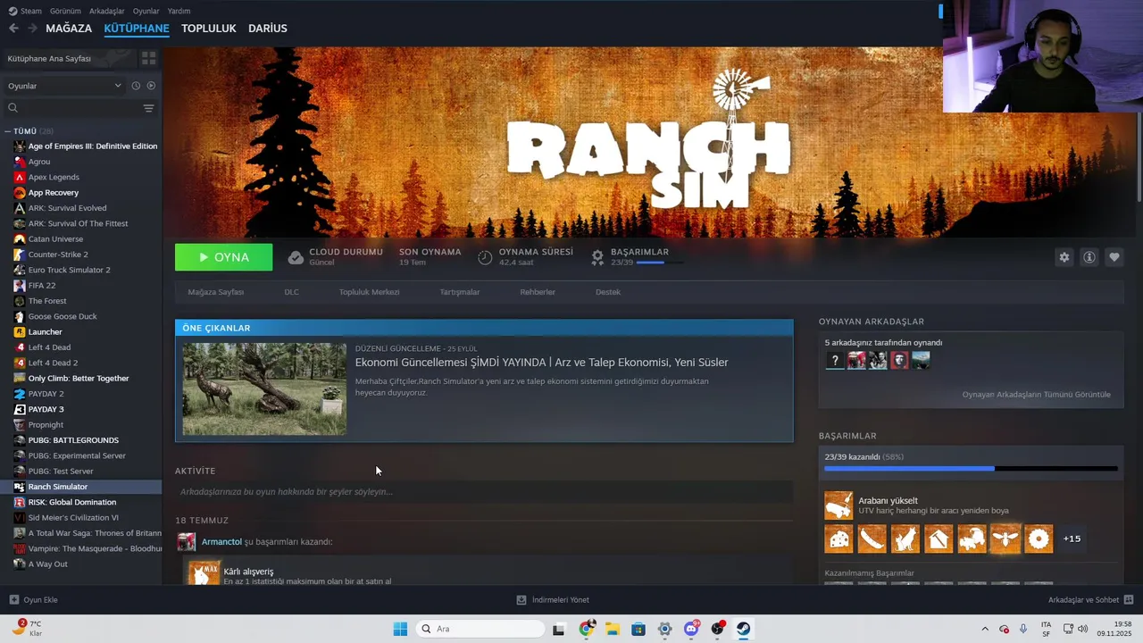Go to the MAĞAZA tab
The width and height of the screenshot is (1143, 643).
69,29
